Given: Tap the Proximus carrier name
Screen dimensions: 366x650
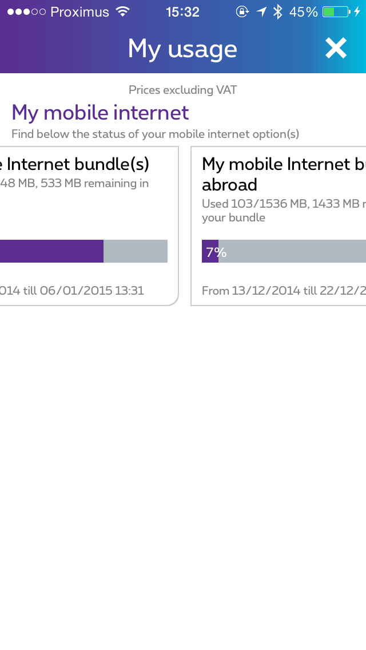Looking at the screenshot, I should pyautogui.click(x=79, y=11).
